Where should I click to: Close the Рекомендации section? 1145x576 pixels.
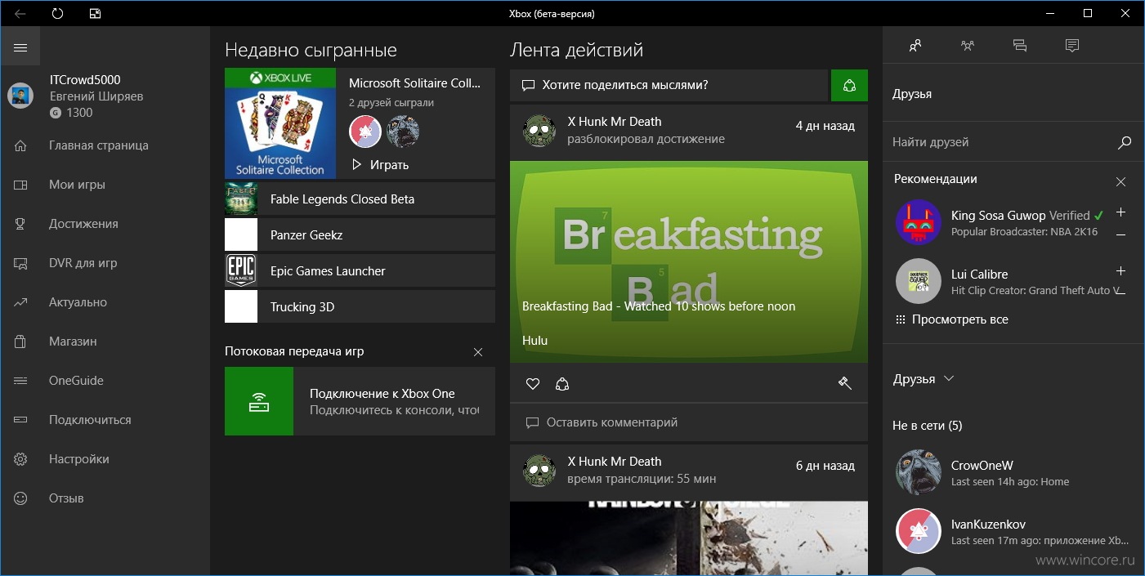(1120, 181)
